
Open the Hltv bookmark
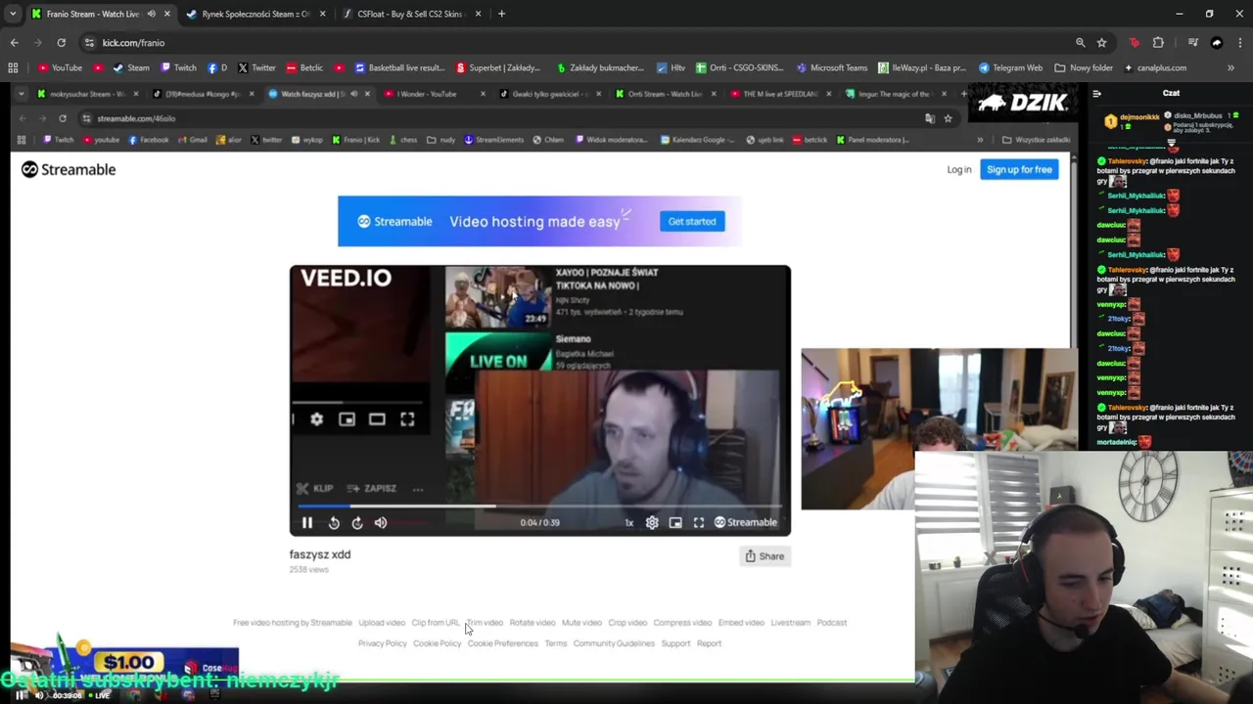tap(671, 68)
